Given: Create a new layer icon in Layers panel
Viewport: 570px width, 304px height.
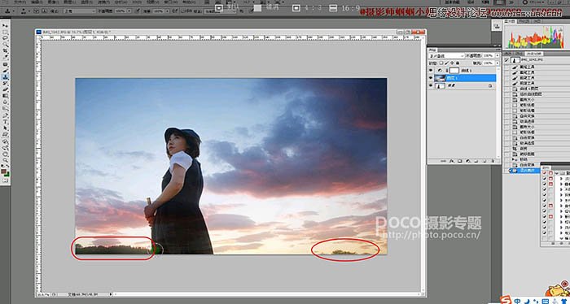Looking at the screenshot, I should pyautogui.click(x=484, y=161).
